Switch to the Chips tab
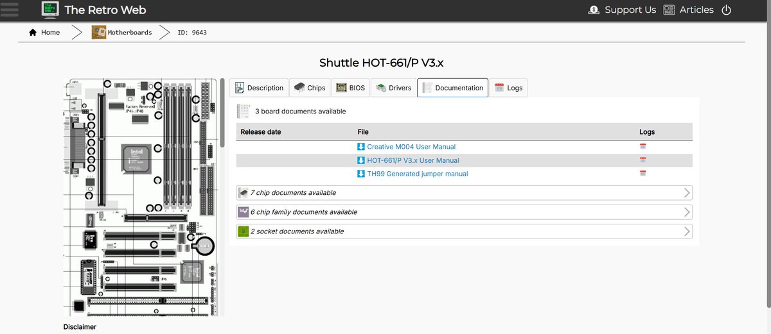Screen dimensions: 771x334 [310, 88]
